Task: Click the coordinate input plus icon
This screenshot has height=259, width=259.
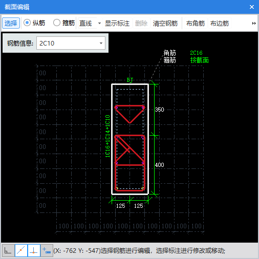Action: point(47,250)
